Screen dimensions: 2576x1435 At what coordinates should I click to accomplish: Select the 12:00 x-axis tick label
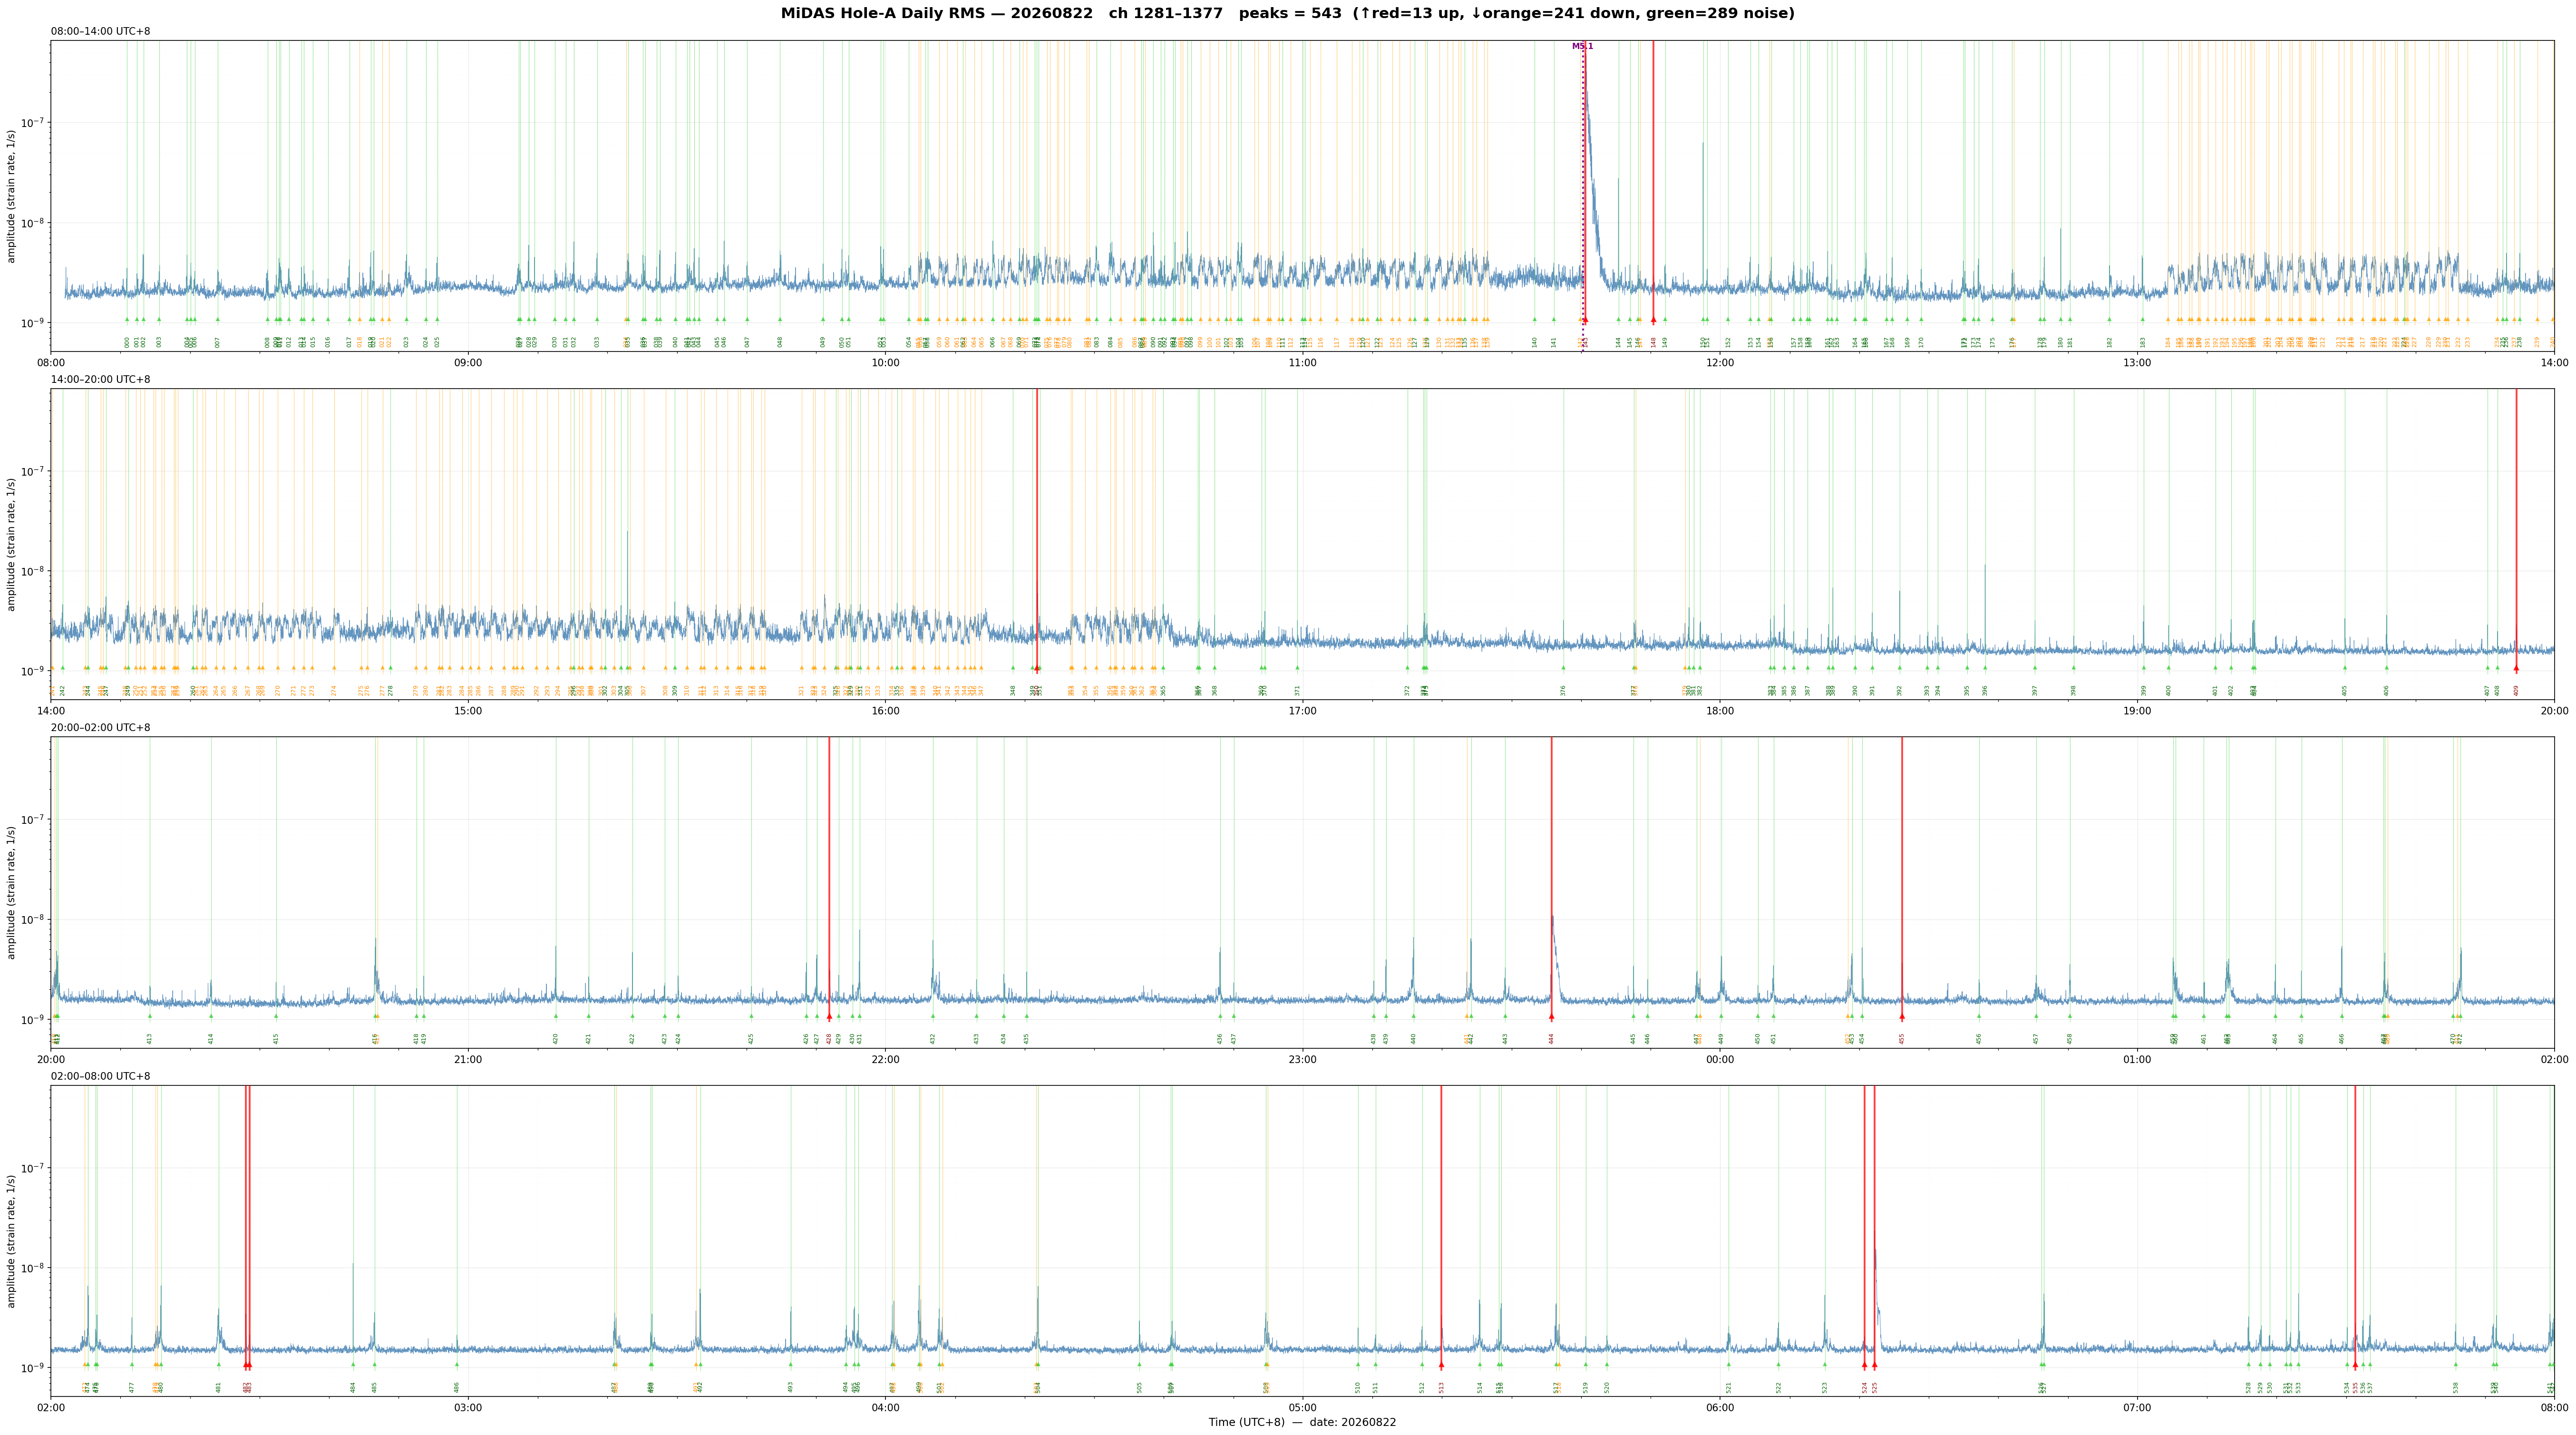(1720, 363)
